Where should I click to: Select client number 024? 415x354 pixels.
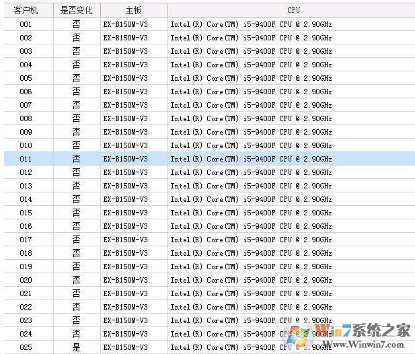[x=26, y=334]
